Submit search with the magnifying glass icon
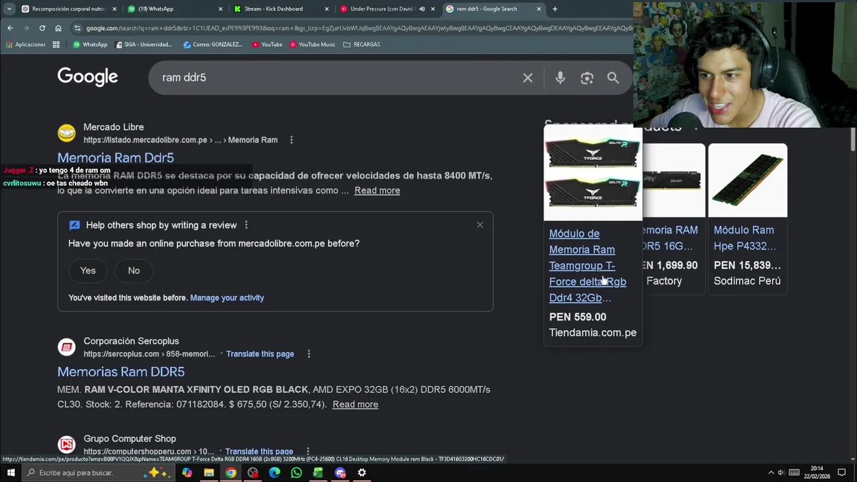Image resolution: width=857 pixels, height=482 pixels. click(x=613, y=78)
